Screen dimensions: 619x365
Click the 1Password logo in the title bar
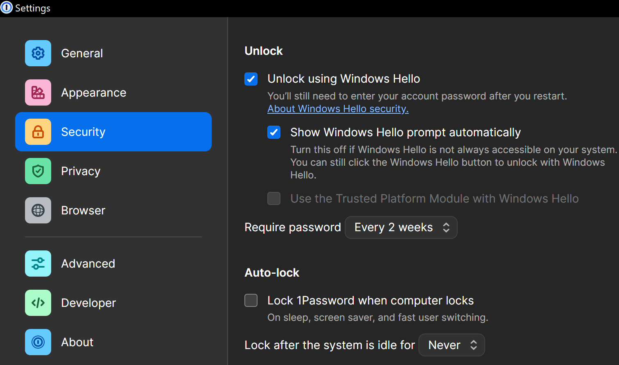click(x=7, y=7)
